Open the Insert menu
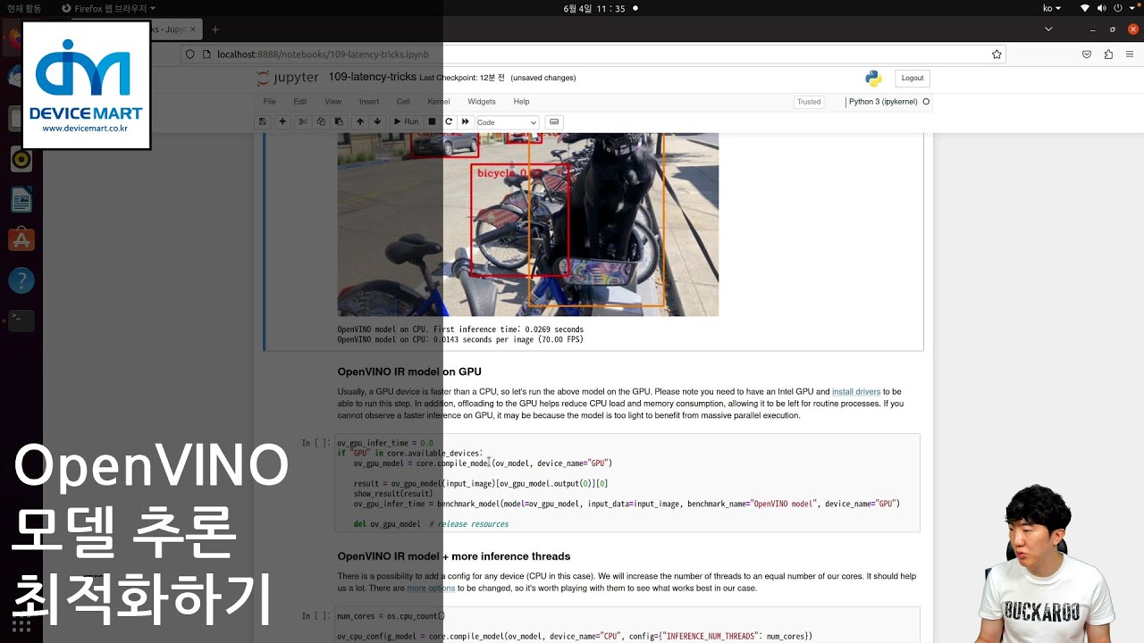 369,102
